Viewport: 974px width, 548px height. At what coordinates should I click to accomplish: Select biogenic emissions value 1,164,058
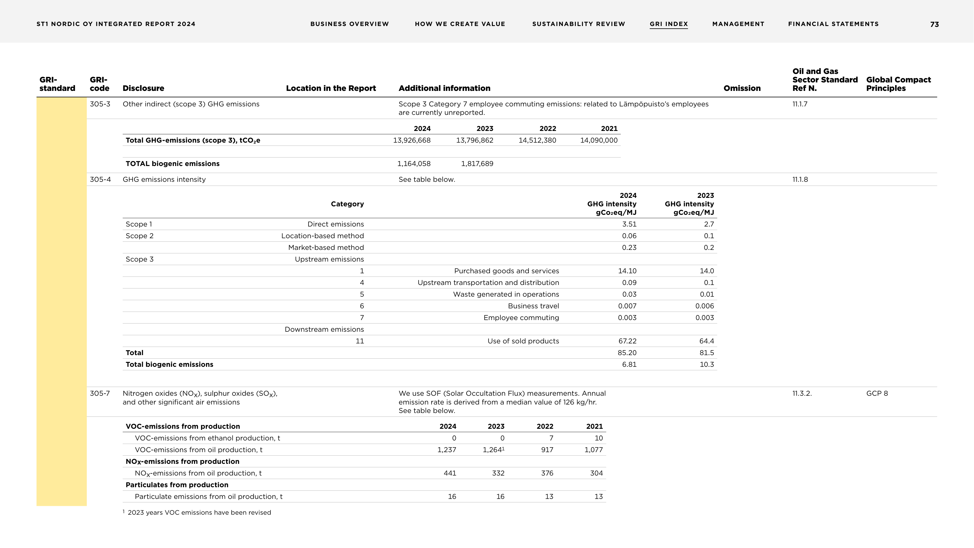(414, 164)
